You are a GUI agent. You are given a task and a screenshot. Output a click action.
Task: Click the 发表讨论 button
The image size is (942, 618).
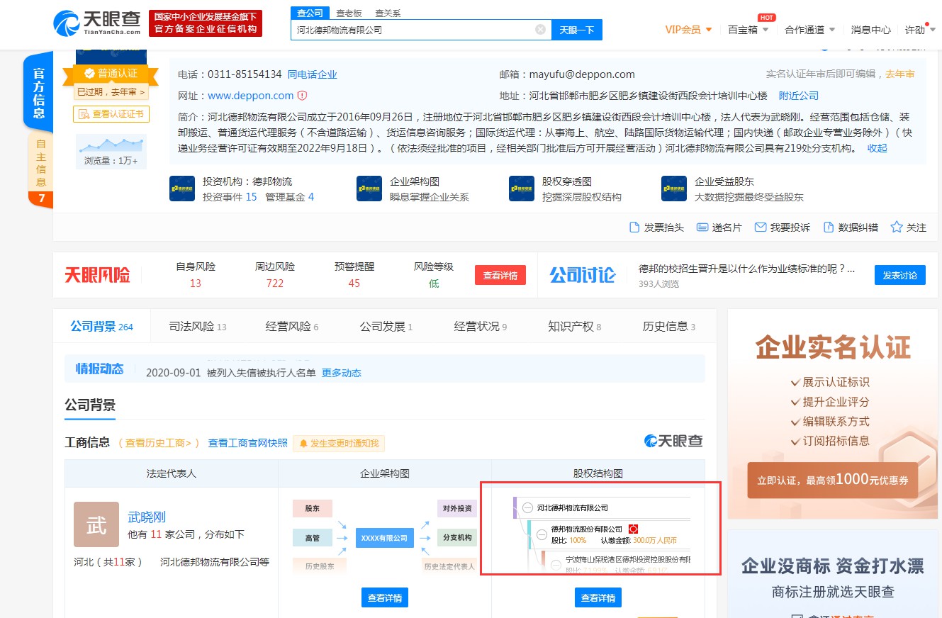[x=900, y=275]
